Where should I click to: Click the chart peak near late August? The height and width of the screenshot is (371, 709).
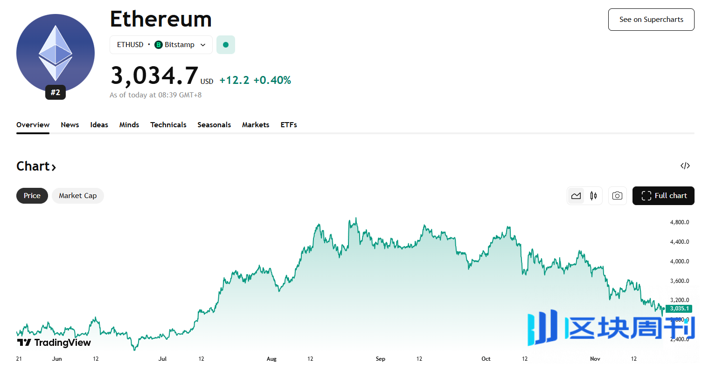click(x=356, y=218)
